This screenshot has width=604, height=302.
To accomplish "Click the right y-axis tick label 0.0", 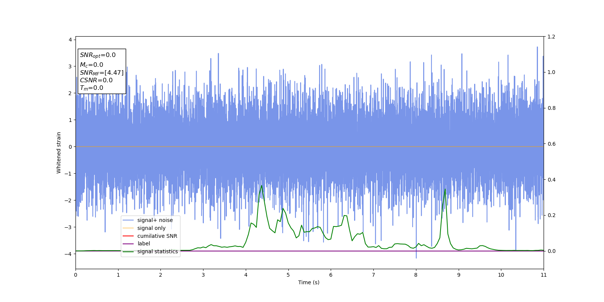I will [552, 251].
